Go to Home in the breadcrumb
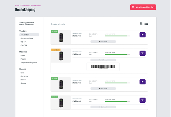 (x=17, y=5)
